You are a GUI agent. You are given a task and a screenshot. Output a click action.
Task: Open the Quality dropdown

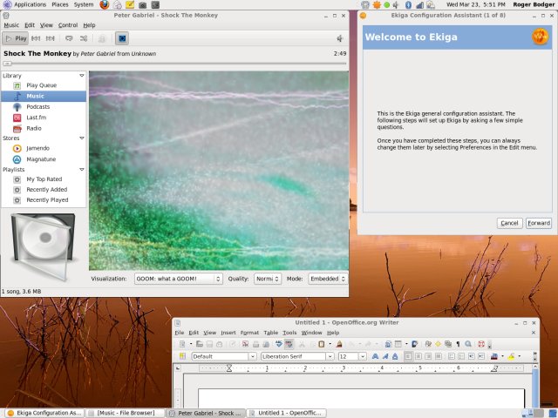268,279
